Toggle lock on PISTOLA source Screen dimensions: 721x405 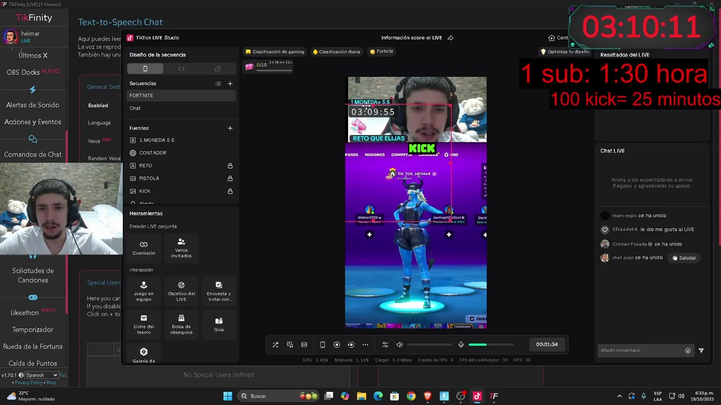point(230,178)
